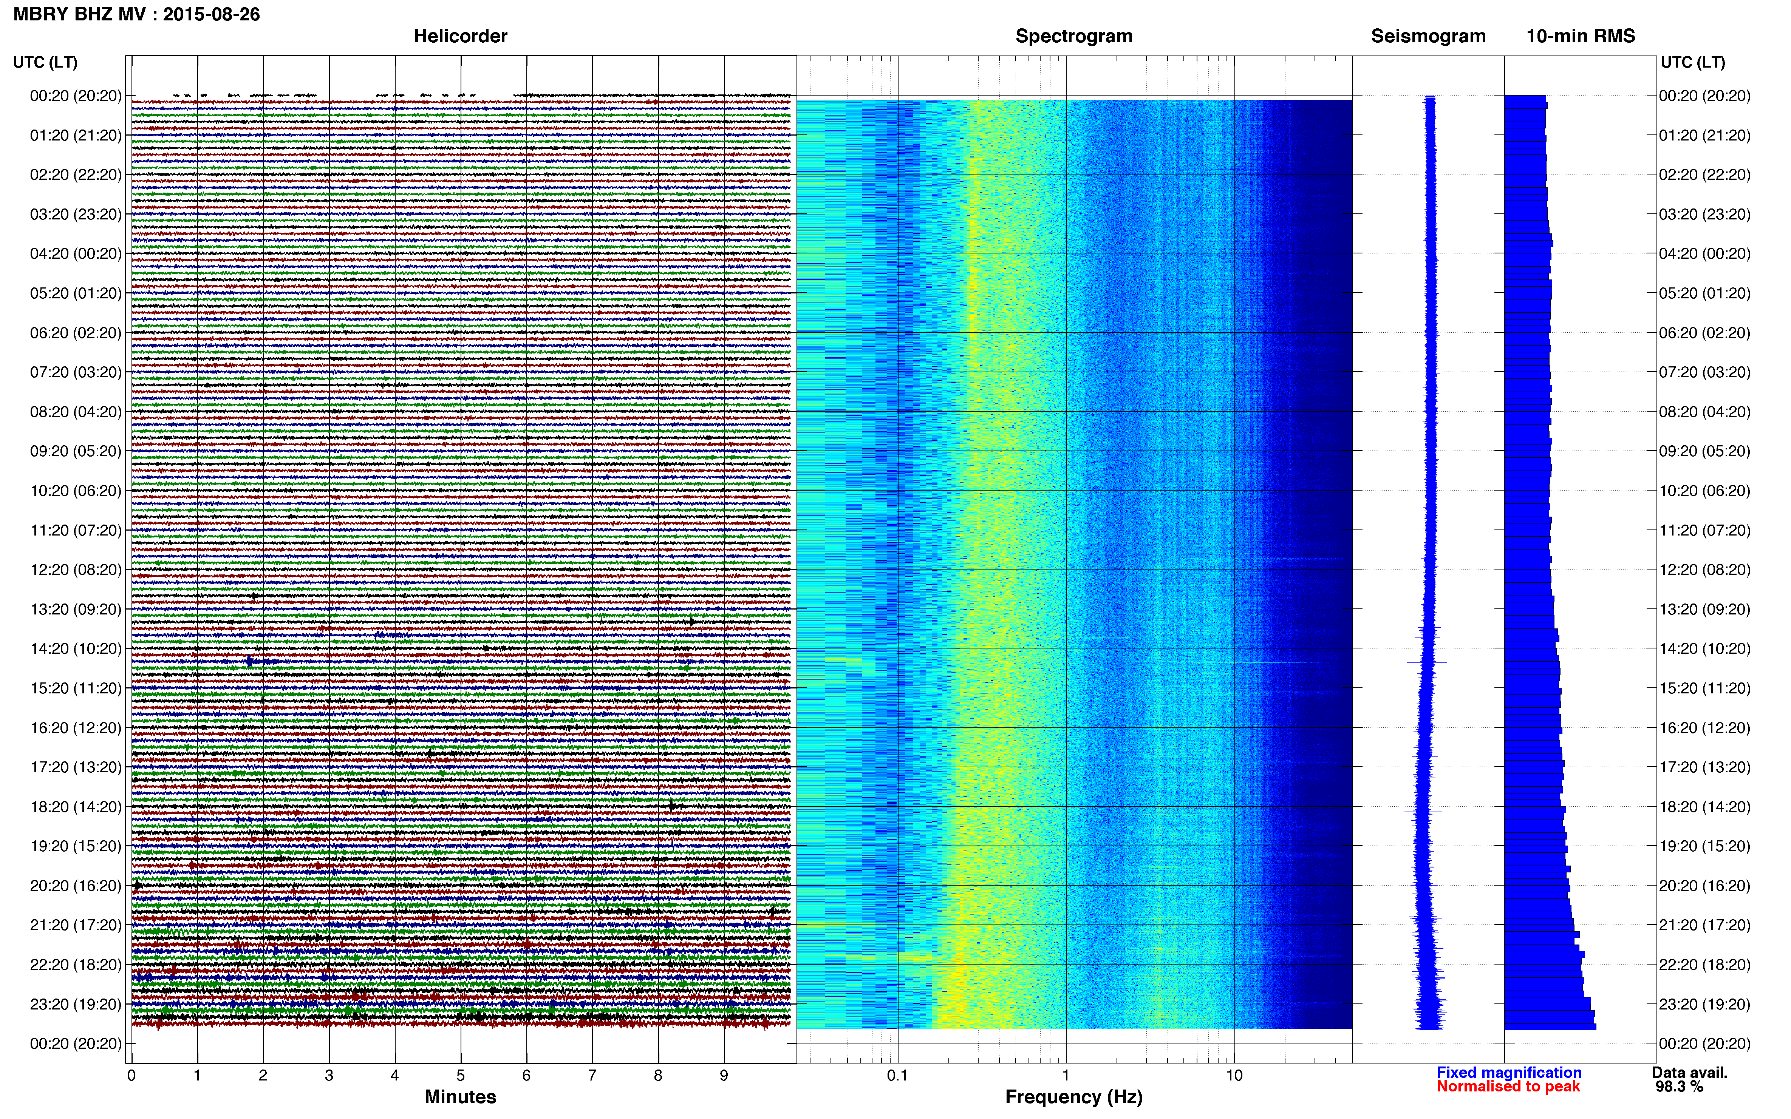Image resolution: width=1791 pixels, height=1119 pixels.
Task: Select left time label '09:20 (05:20)'
Action: click(76, 451)
